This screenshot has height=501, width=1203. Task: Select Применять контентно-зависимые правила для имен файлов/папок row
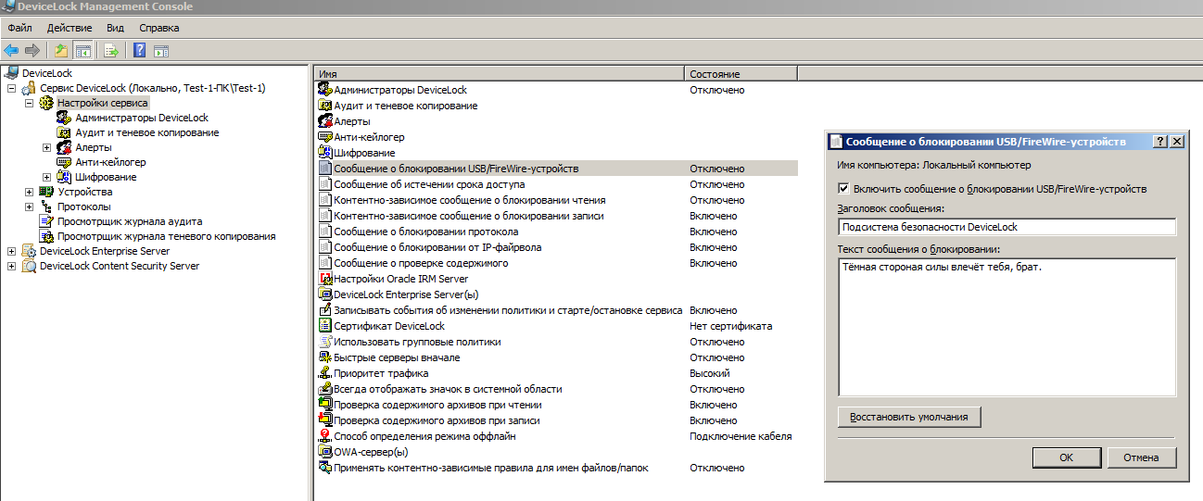pos(556,468)
